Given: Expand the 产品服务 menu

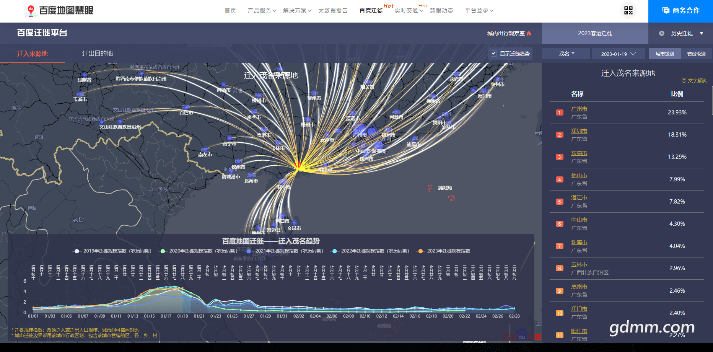Looking at the screenshot, I should point(262,11).
